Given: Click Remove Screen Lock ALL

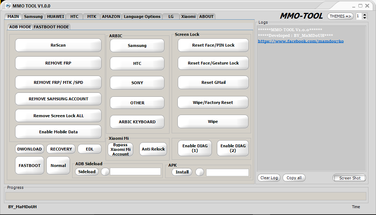Looking at the screenshot, I should [58, 116].
